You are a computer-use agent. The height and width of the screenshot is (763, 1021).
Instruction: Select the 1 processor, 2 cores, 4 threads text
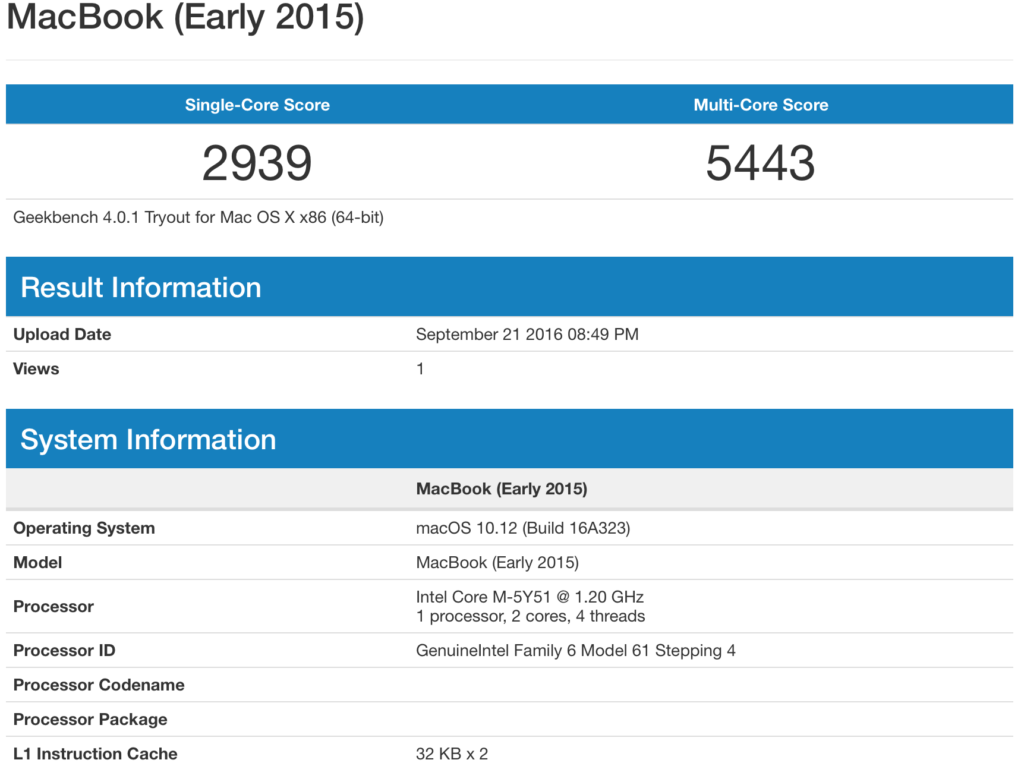tap(531, 616)
